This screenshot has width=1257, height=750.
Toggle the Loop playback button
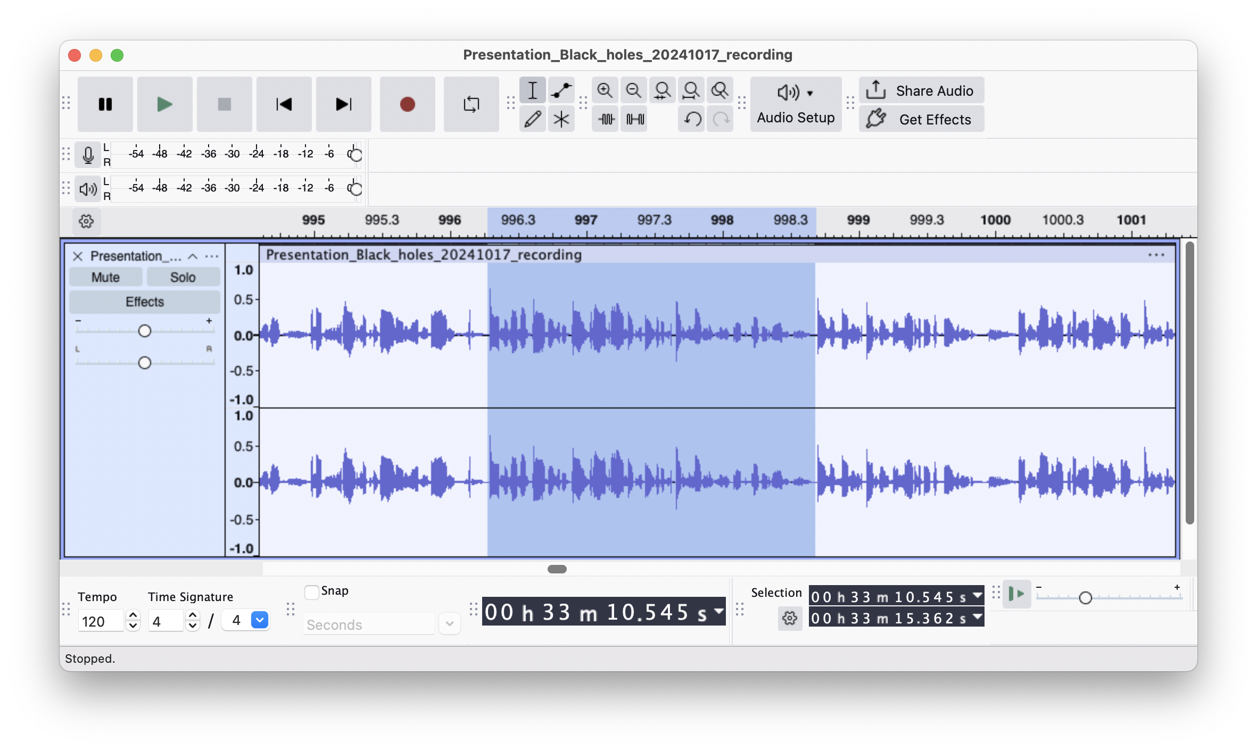point(471,104)
